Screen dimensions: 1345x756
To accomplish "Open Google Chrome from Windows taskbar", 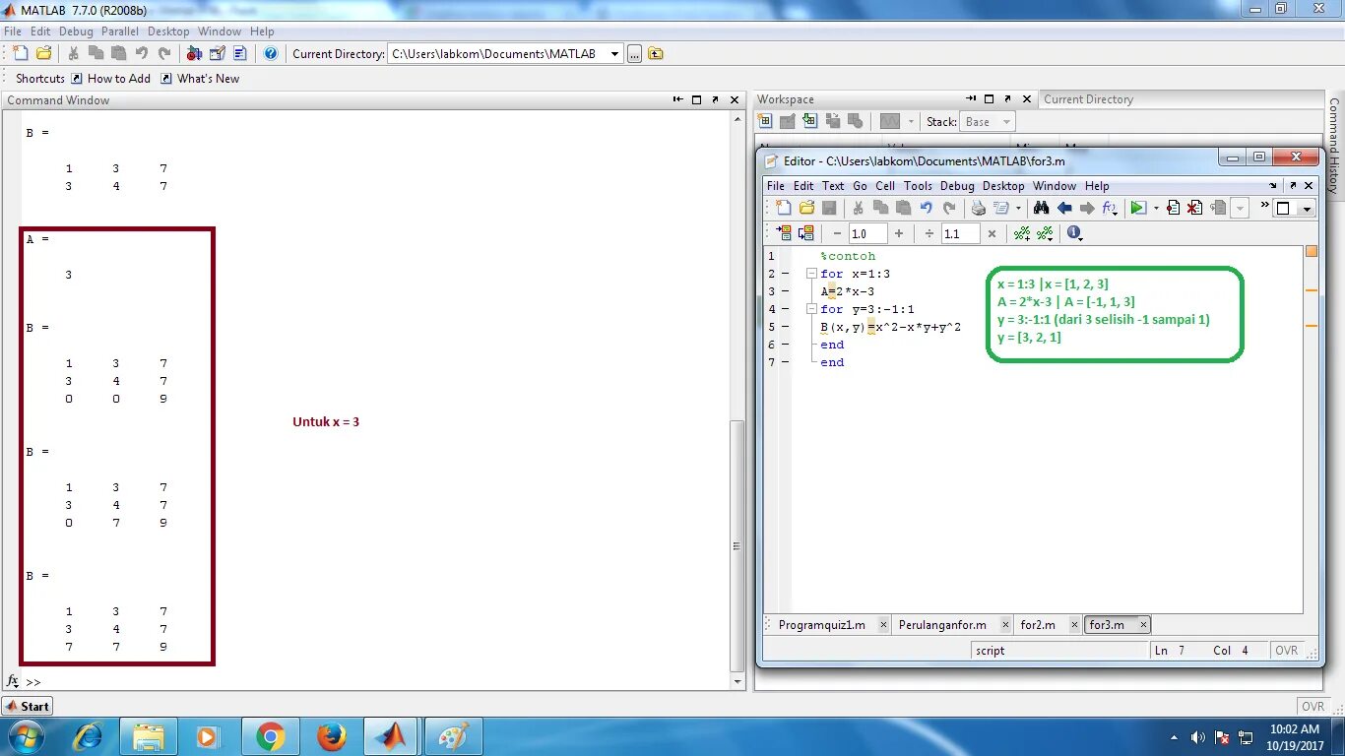I will tap(270, 736).
